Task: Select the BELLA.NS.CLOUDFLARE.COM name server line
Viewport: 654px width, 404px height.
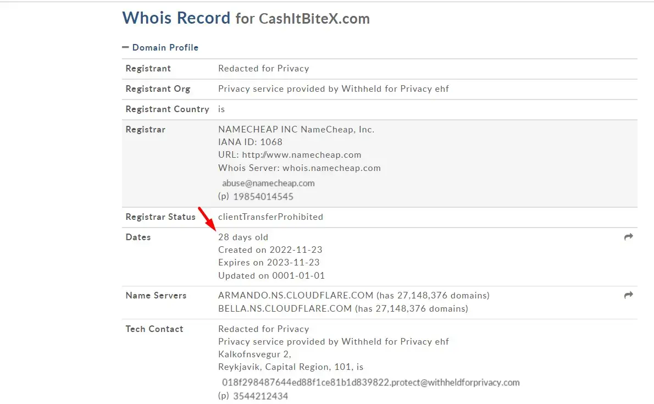Action: tap(343, 308)
